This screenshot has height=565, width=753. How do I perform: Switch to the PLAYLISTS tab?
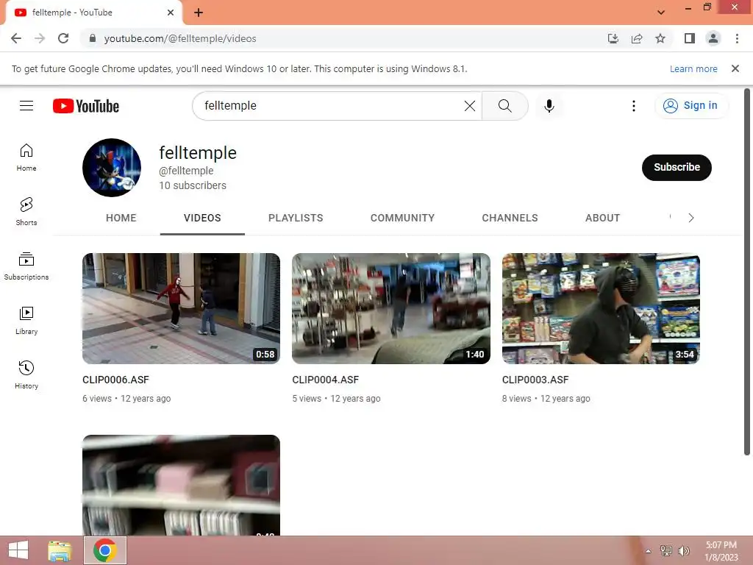coord(296,218)
